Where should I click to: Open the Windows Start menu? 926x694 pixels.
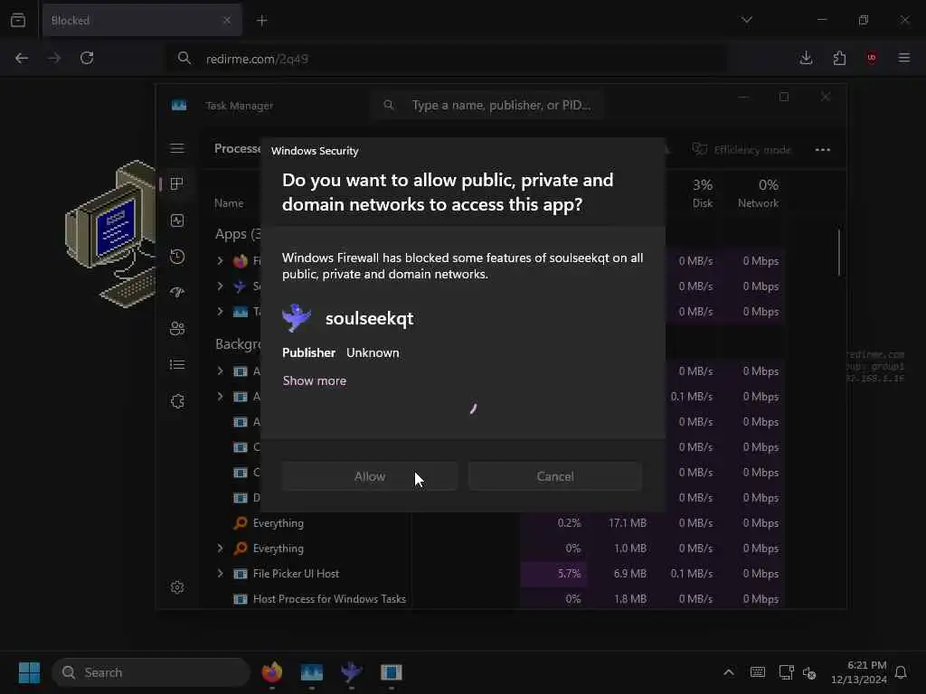(x=29, y=672)
